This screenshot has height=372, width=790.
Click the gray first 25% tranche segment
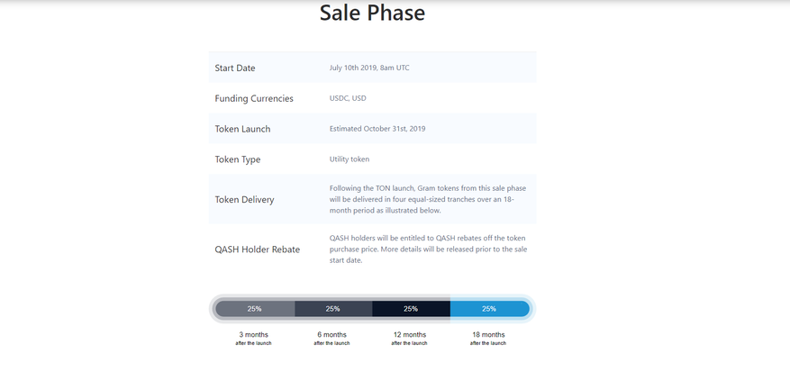coord(255,309)
